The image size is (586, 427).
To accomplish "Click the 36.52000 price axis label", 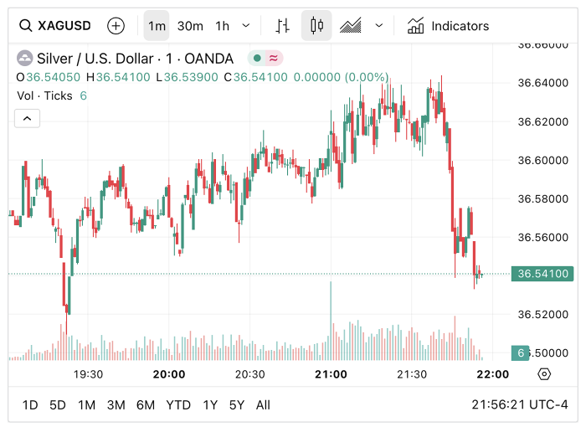I will (x=542, y=315).
